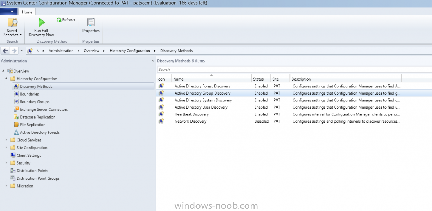Sort by the Description column header
Screen dimensions: 432x211
[x=346, y=79]
